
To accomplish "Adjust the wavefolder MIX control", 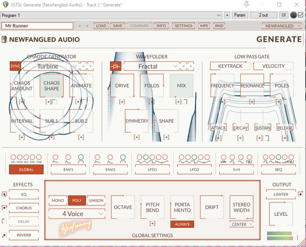I will pos(182,85).
